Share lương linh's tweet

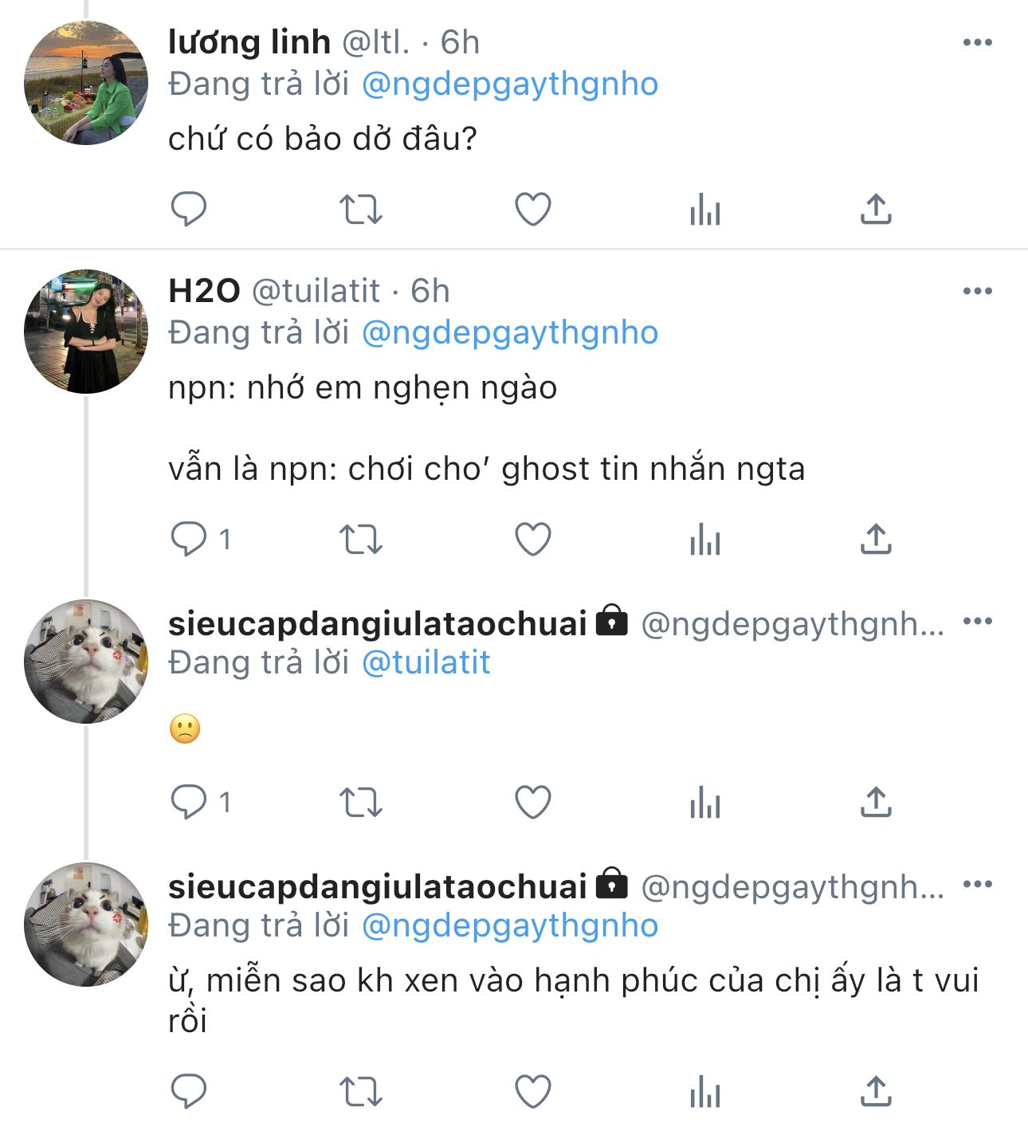pos(876,210)
